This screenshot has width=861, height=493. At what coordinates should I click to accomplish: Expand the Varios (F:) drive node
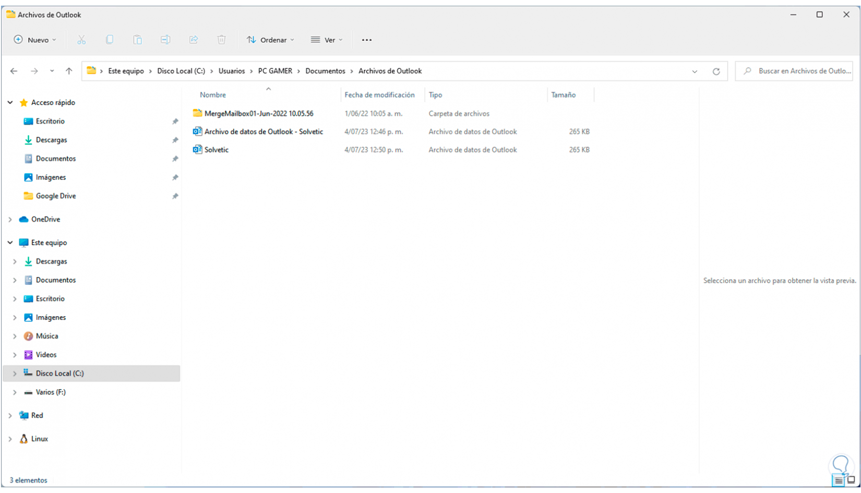pyautogui.click(x=15, y=392)
